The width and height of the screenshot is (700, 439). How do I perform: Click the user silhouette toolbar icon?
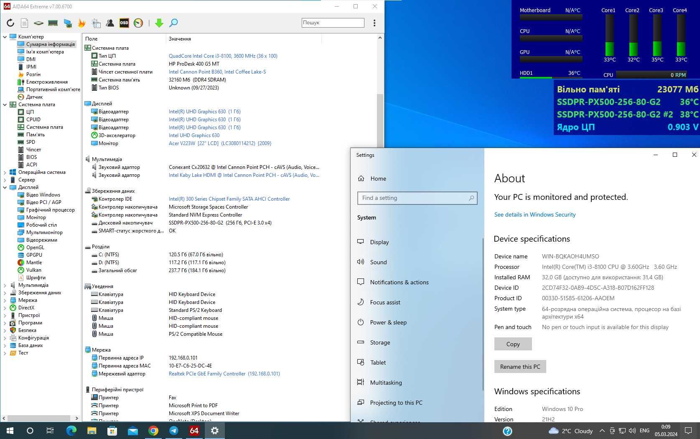coord(110,23)
